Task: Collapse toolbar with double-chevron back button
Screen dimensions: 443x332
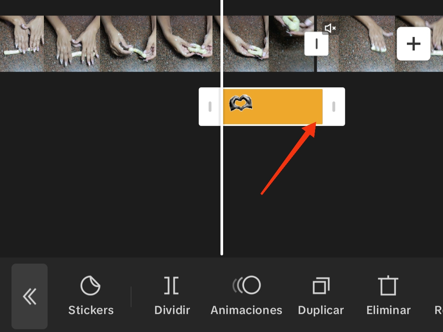Action: tap(30, 296)
